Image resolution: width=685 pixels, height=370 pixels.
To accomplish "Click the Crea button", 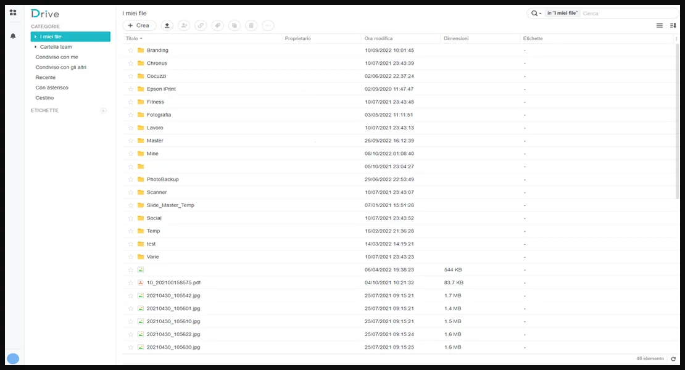I will [139, 25].
